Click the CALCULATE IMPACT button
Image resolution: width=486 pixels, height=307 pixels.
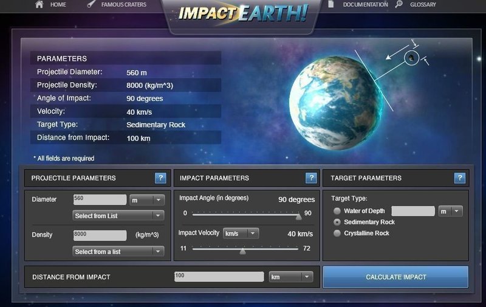396,277
